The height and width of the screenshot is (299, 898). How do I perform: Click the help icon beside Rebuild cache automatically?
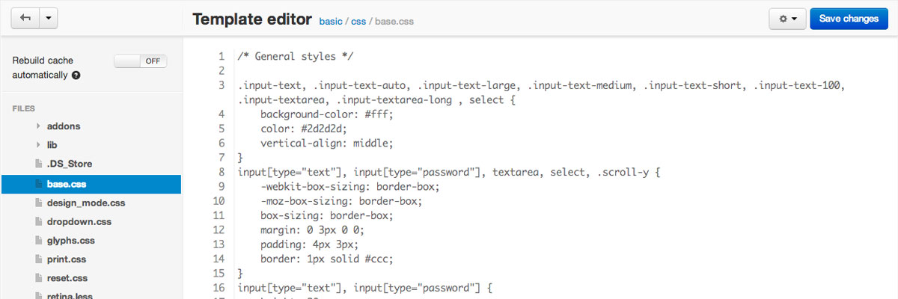(x=76, y=75)
